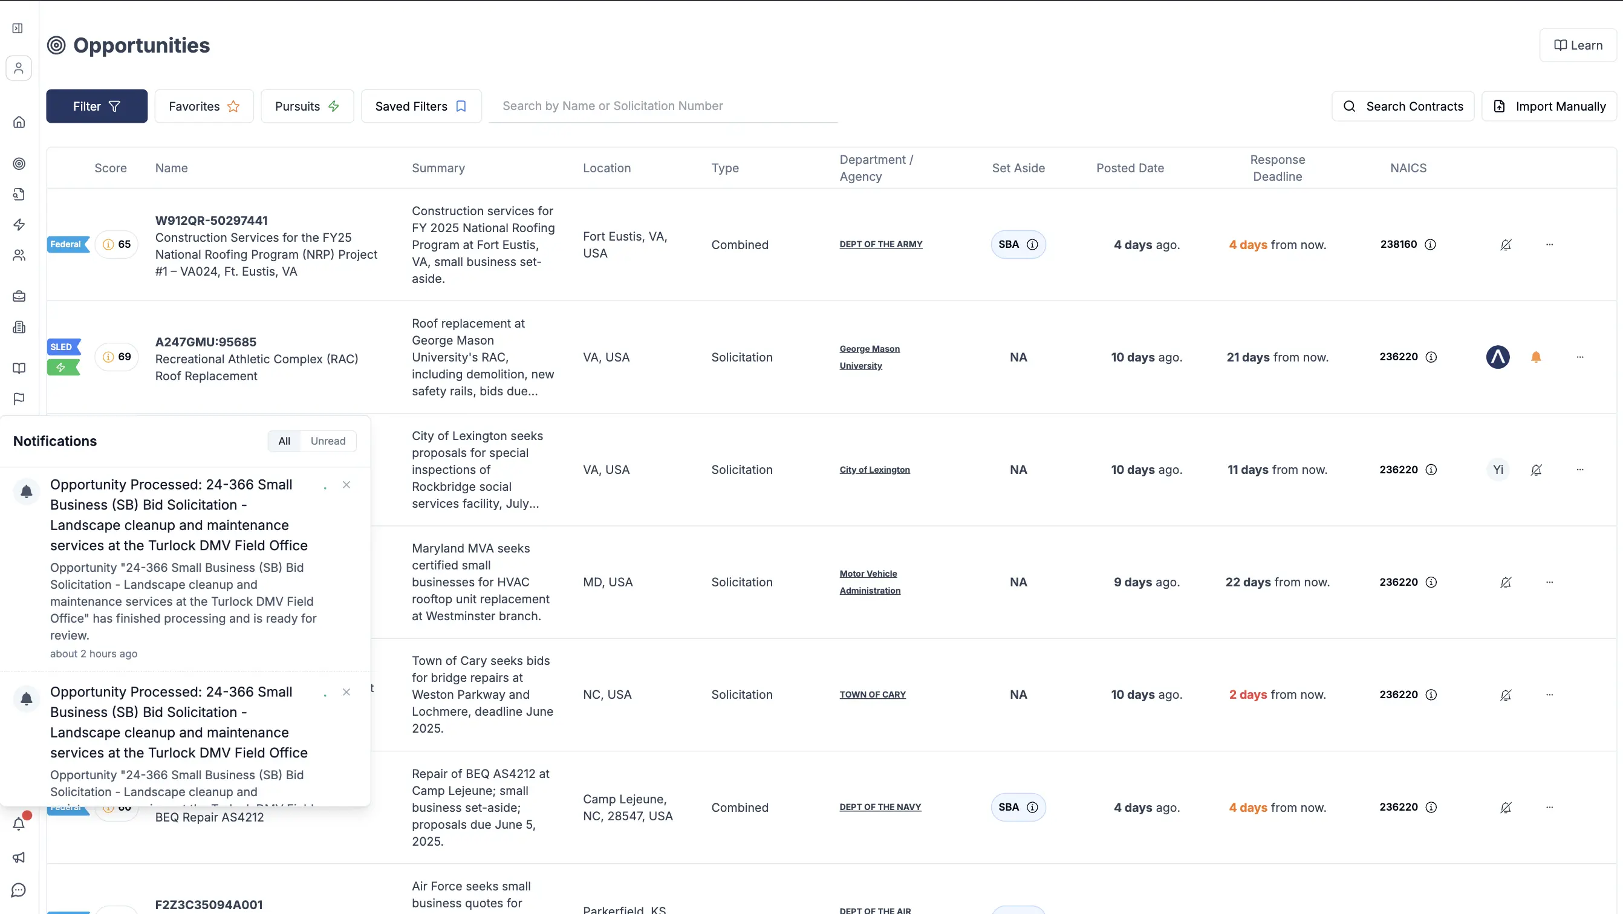This screenshot has width=1623, height=914.
Task: Open the Opportunities target icon in sidebar
Action: point(19,164)
